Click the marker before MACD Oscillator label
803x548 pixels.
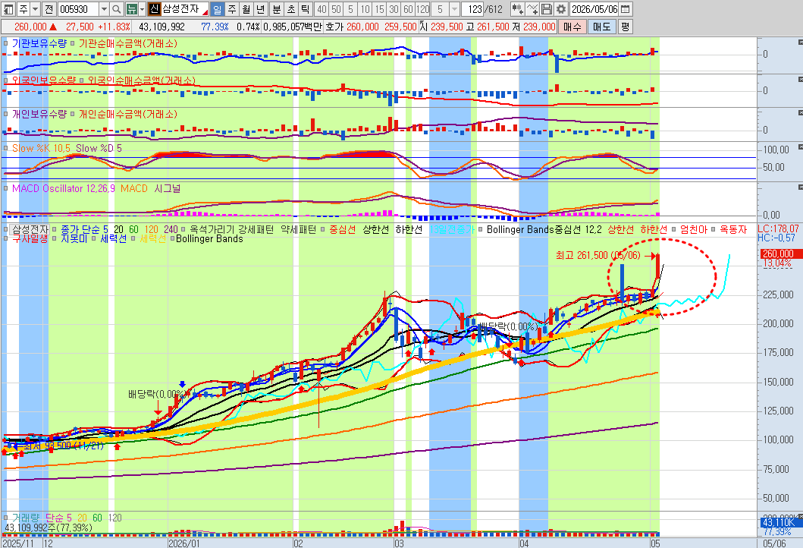(x=6, y=188)
